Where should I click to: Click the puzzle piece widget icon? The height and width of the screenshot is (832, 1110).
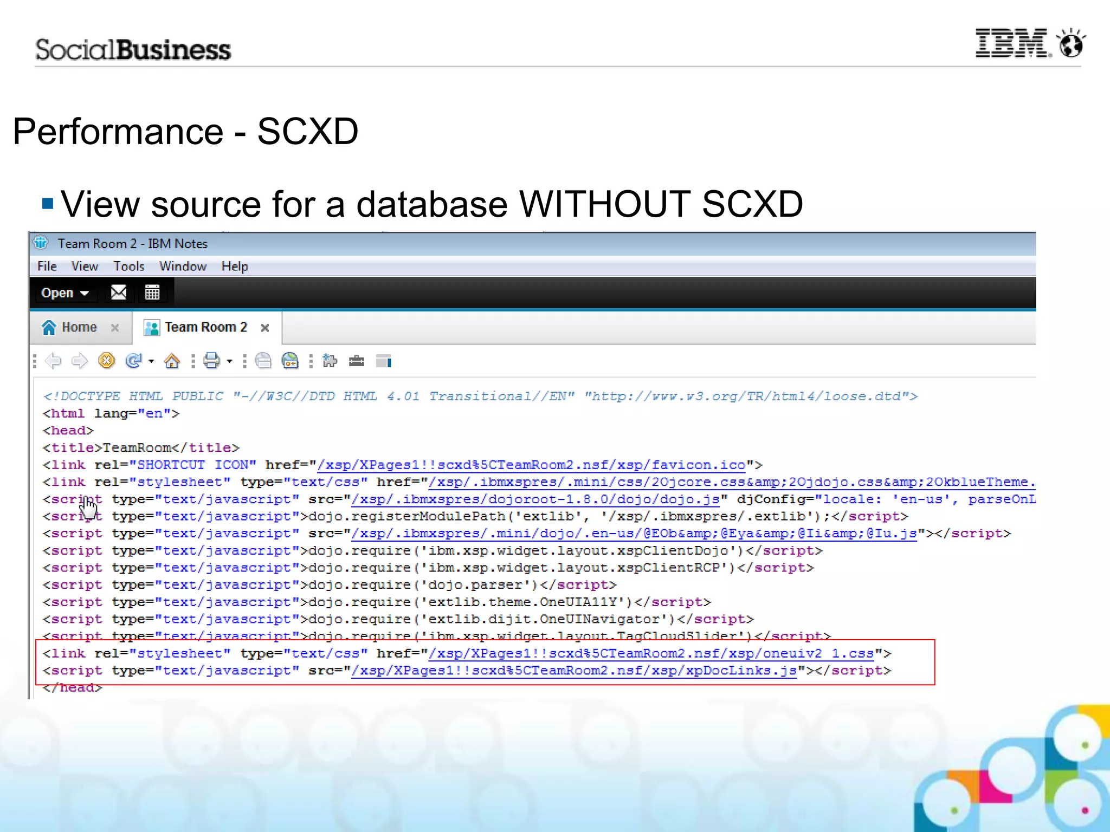click(330, 361)
